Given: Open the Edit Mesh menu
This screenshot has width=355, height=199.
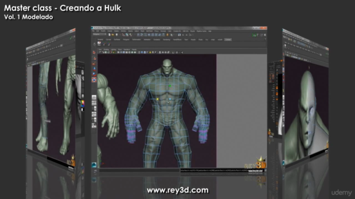Looking at the screenshot, I should 149,31.
